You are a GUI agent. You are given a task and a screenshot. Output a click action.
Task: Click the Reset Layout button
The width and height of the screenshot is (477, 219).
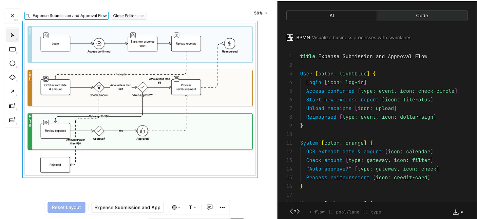tap(66, 207)
